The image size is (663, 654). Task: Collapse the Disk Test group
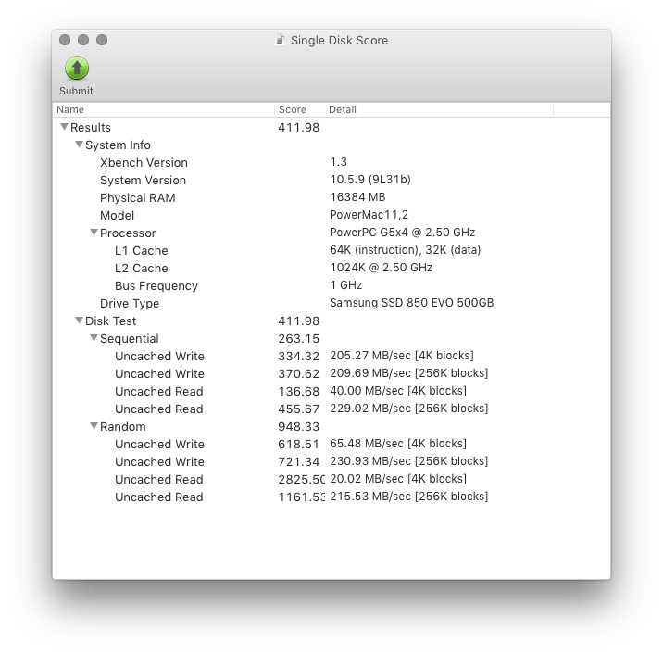click(x=79, y=321)
